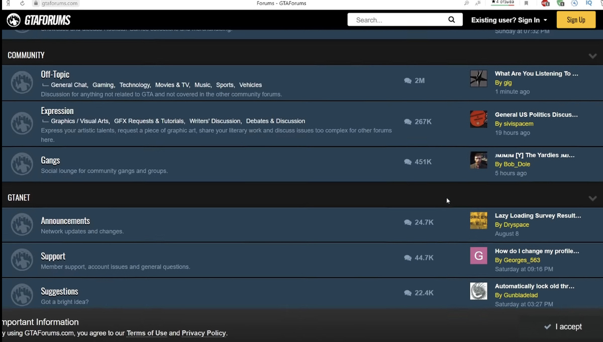The height and width of the screenshot is (342, 603).
Task: Open 'Automatically lock old thr…' topic
Action: point(535,286)
